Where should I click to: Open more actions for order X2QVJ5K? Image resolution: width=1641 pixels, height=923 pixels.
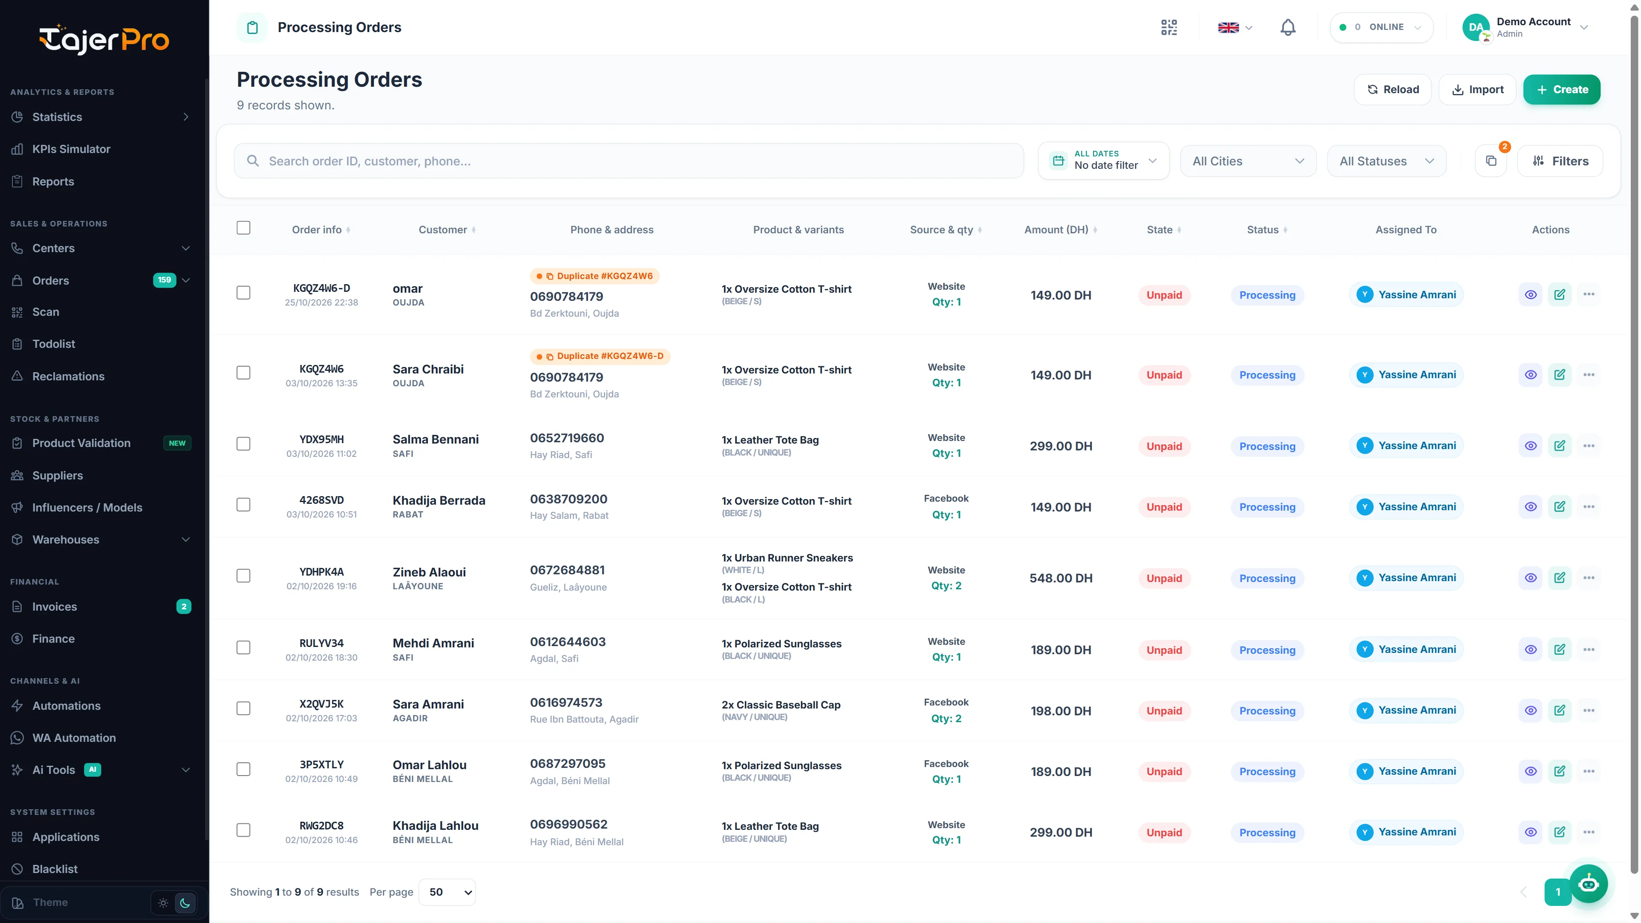click(x=1589, y=710)
